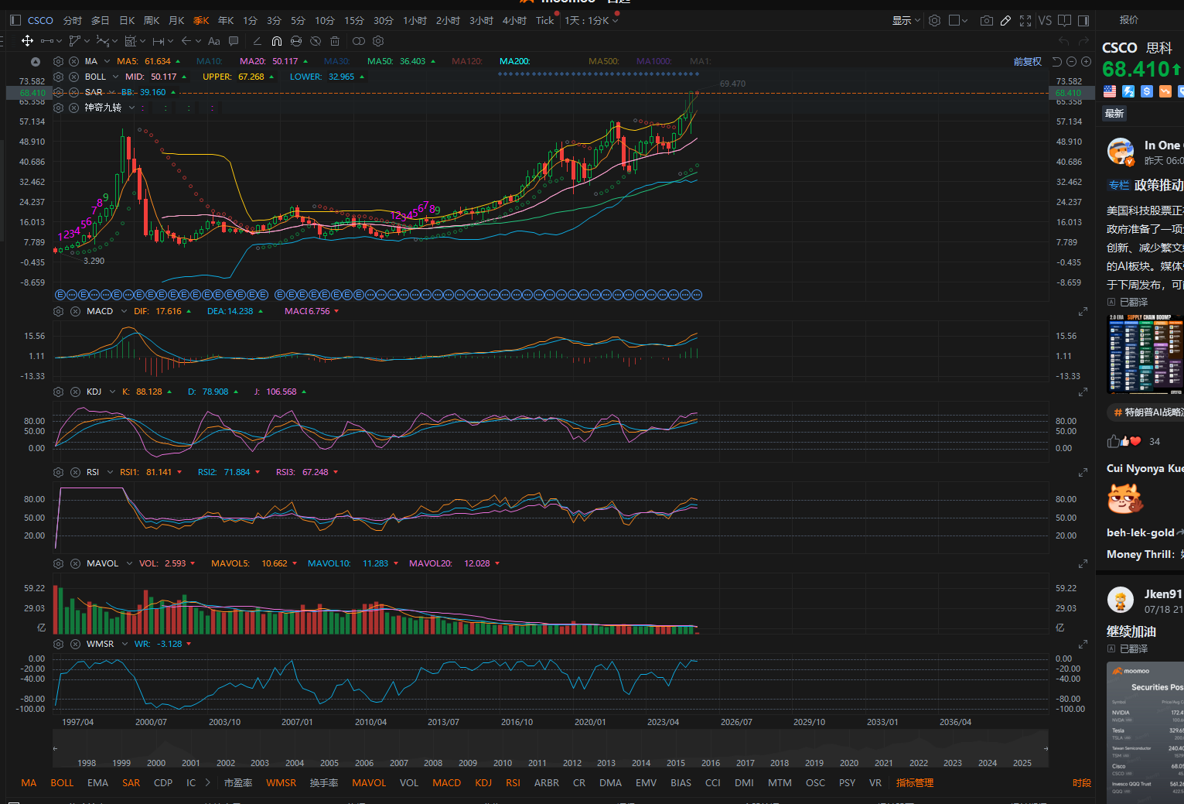Image resolution: width=1184 pixels, height=804 pixels.
Task: Expand the KDJ indicator dropdown
Action: point(111,392)
